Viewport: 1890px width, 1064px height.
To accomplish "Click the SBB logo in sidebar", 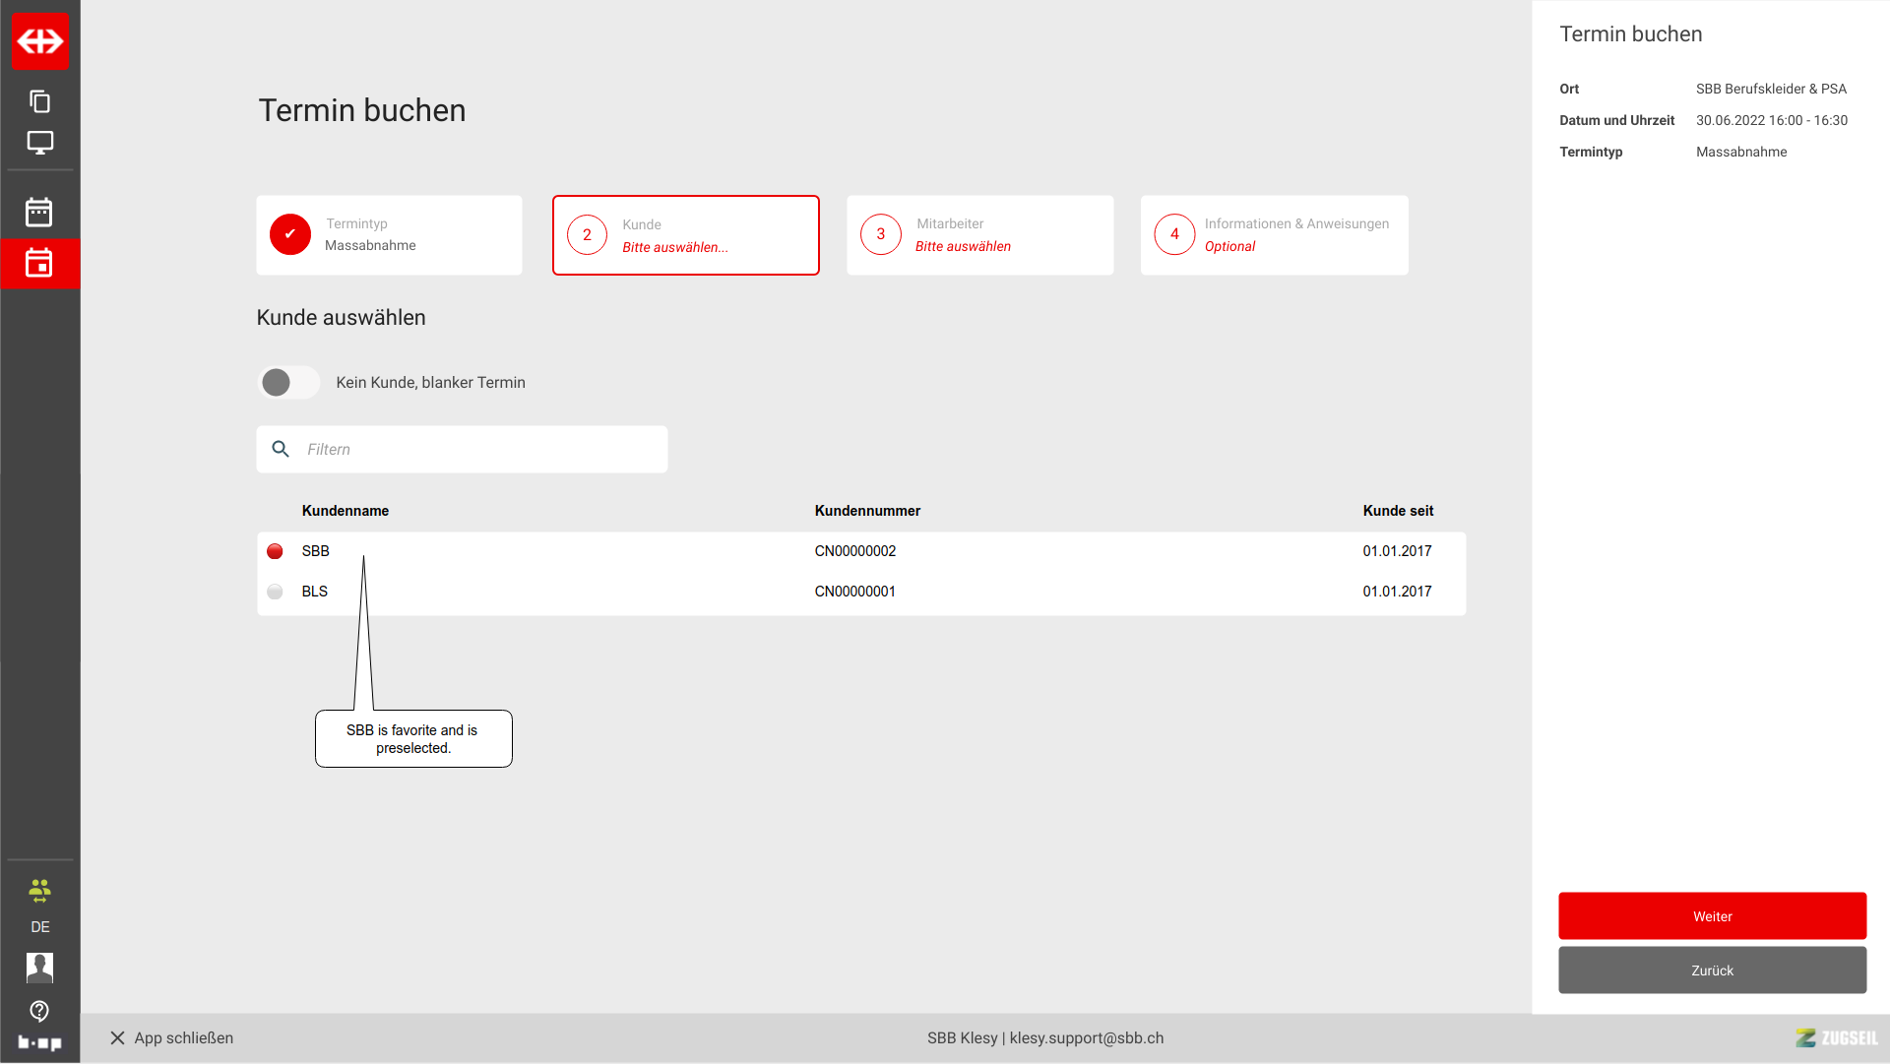I will [x=40, y=41].
